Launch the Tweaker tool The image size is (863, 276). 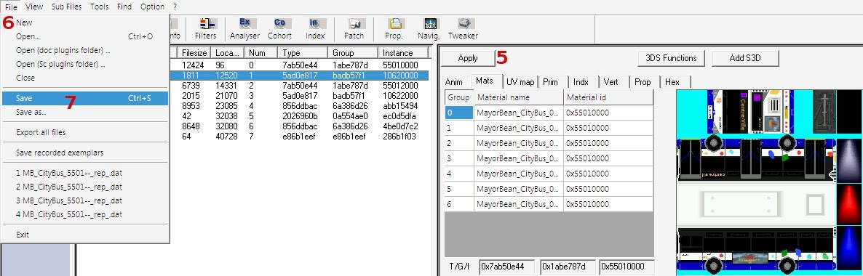[463, 28]
